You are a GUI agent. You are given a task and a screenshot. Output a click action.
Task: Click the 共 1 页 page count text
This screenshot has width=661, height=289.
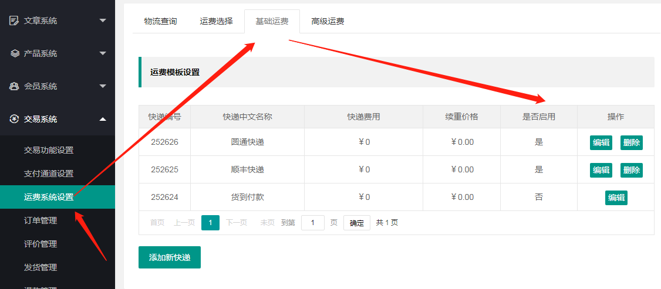387,223
